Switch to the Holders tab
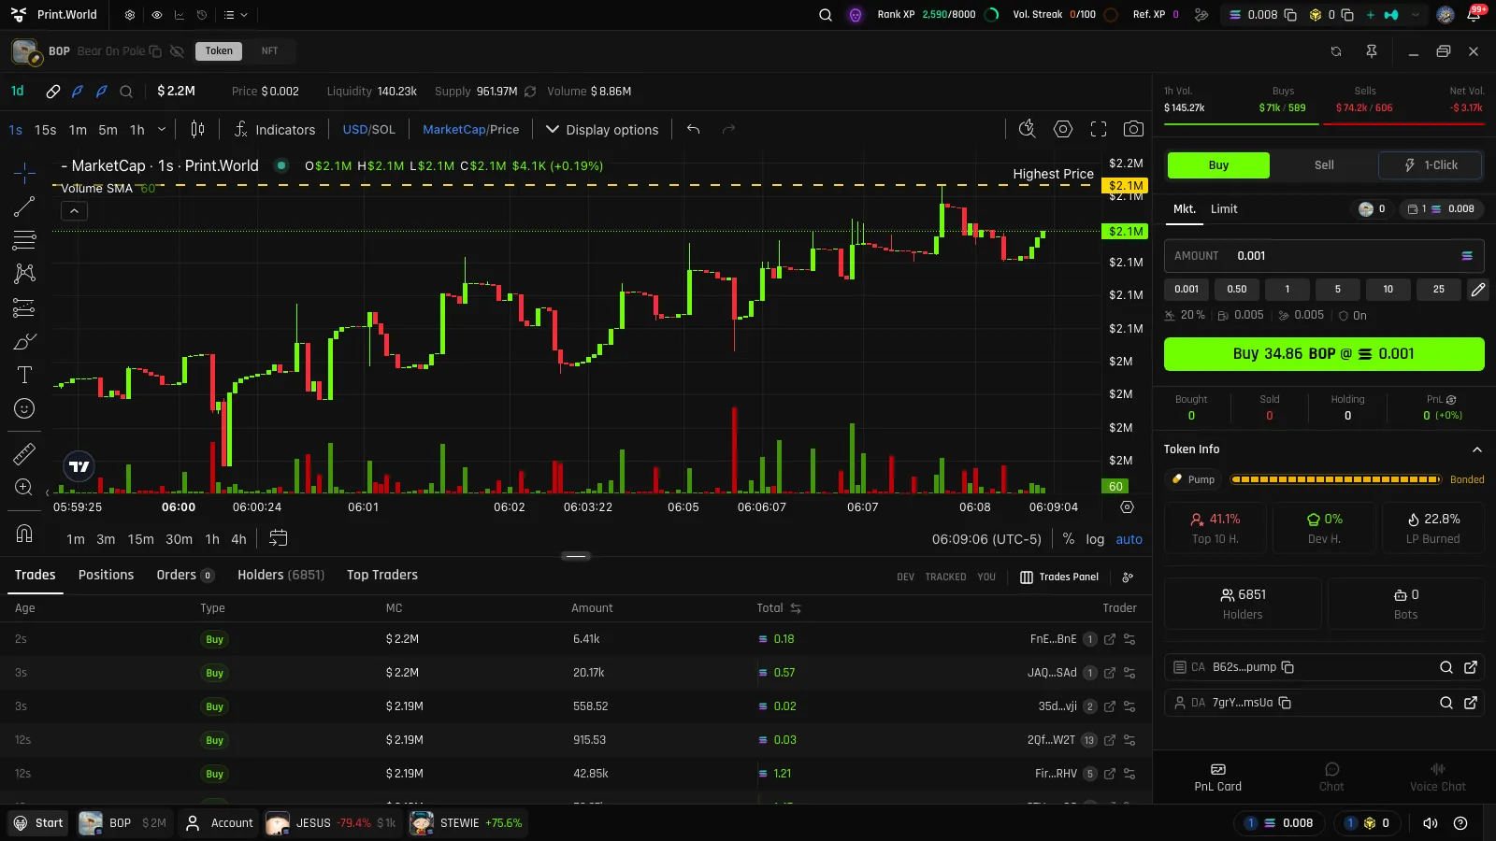 tap(280, 575)
